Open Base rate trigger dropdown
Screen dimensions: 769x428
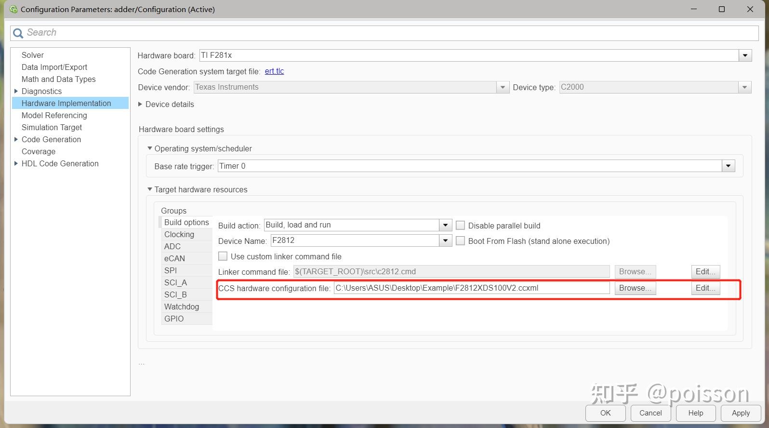(729, 166)
